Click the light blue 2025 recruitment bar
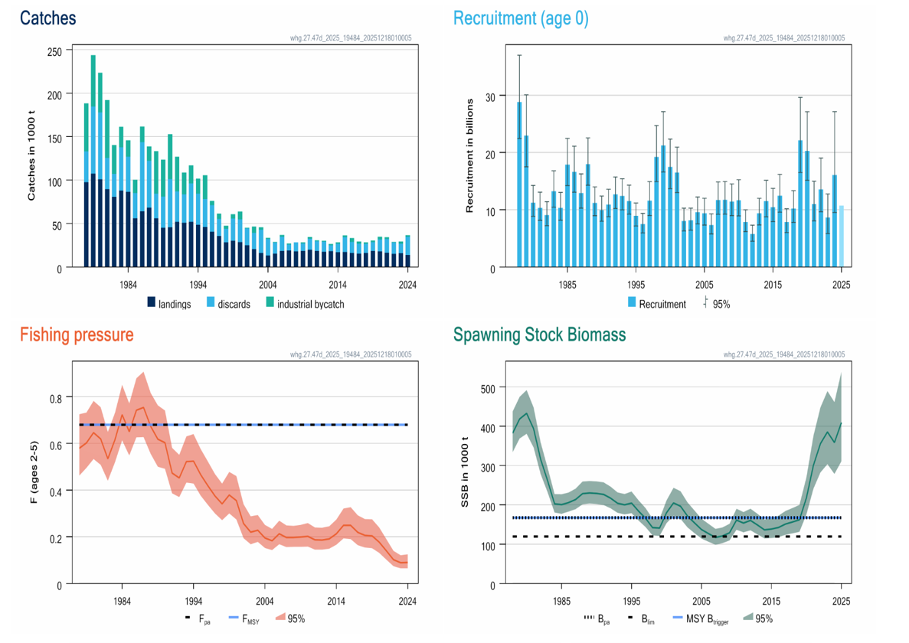This screenshot has width=909, height=643. point(841,237)
